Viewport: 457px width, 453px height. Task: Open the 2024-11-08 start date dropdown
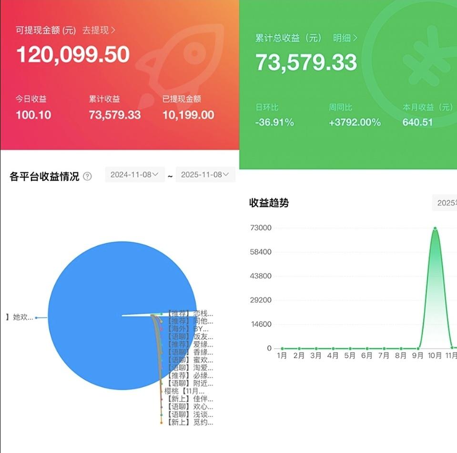pyautogui.click(x=134, y=175)
